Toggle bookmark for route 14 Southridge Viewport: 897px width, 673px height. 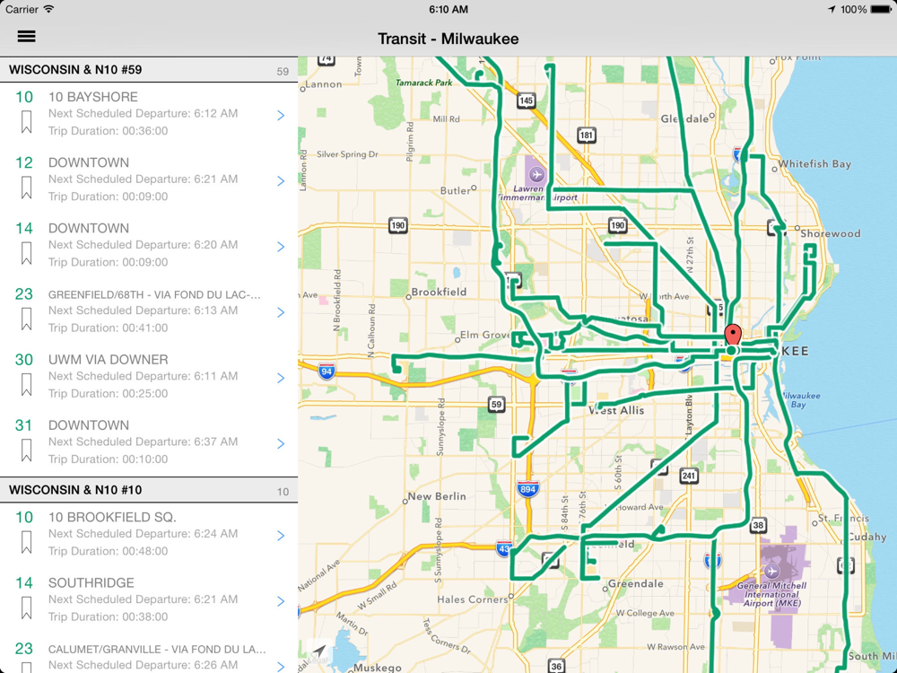(26, 607)
